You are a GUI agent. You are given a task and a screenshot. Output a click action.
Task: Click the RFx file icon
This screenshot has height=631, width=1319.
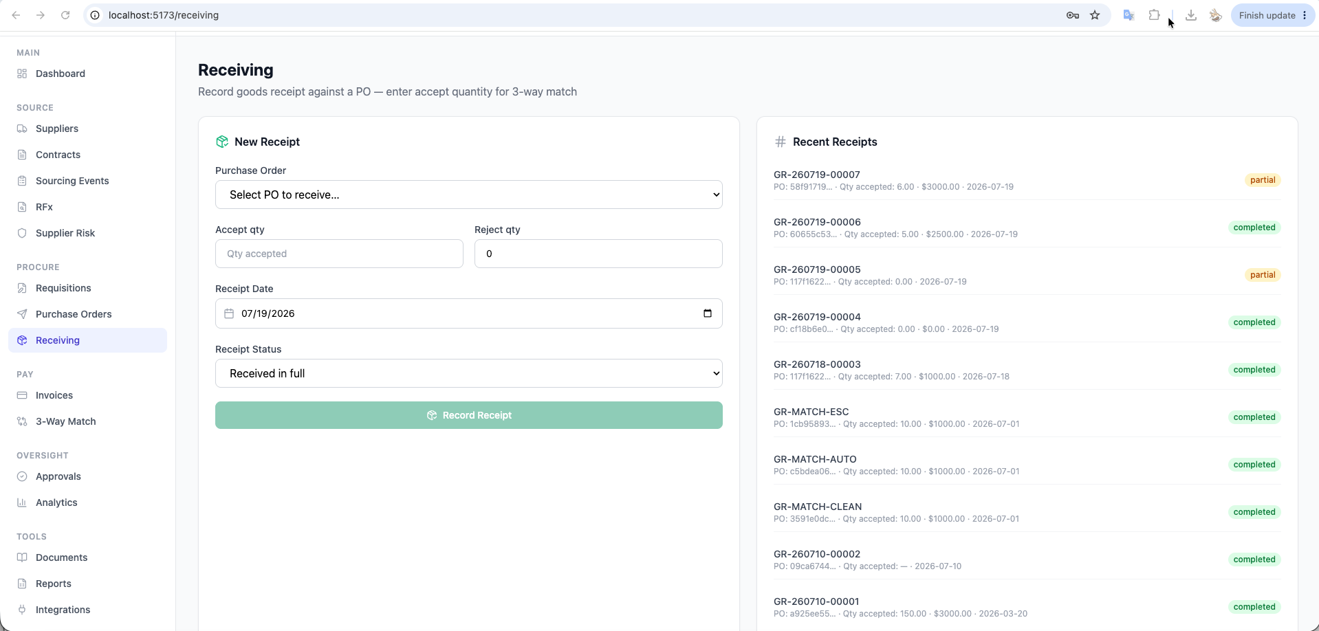22,207
